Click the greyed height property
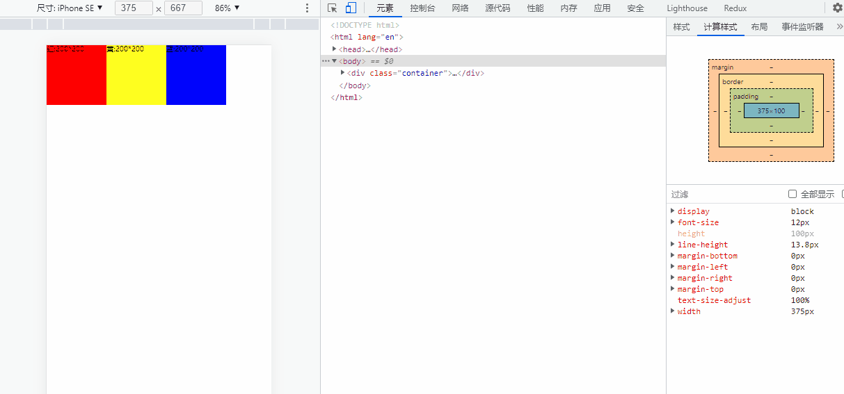 [691, 233]
